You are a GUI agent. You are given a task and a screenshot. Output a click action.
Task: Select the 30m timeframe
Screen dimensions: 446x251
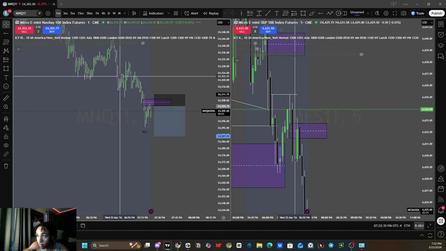90,13
